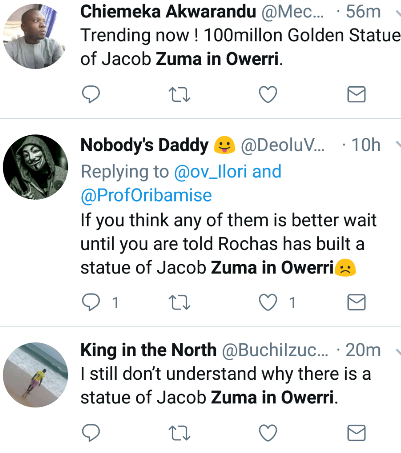Open King in the North's tweet dropdown arrow
This screenshot has width=401, height=453.
[397, 350]
